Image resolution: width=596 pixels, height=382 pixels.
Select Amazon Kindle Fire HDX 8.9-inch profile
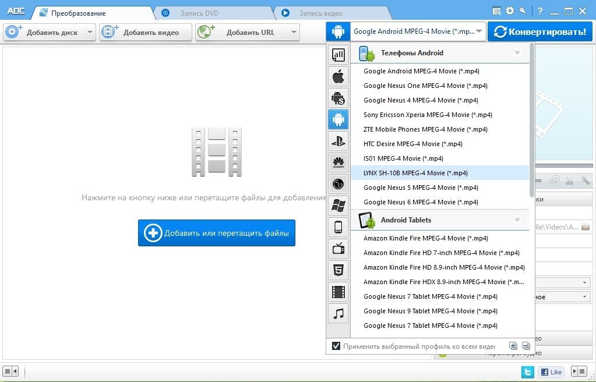[440, 282]
